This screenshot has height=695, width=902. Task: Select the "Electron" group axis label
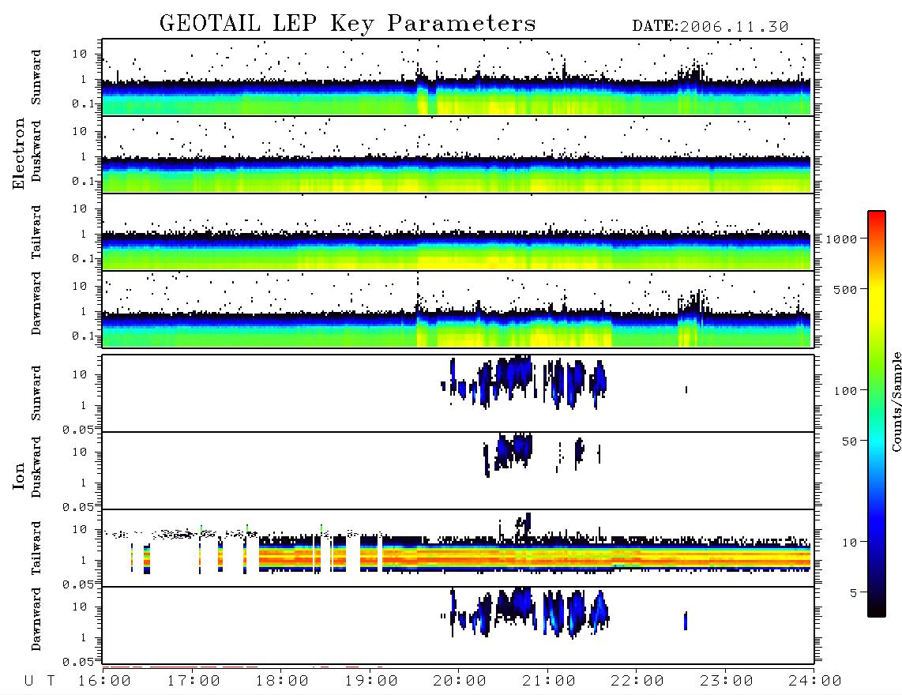tap(18, 154)
